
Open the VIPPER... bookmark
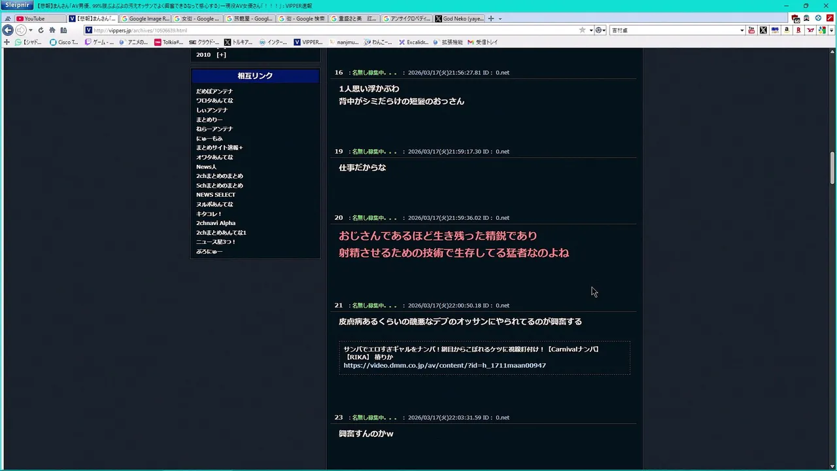[x=308, y=42]
